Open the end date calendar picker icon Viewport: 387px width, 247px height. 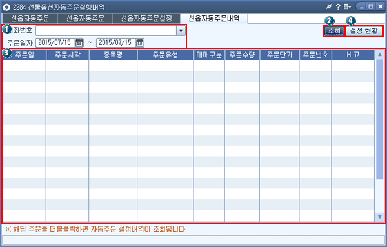pos(140,43)
